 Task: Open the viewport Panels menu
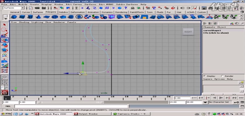(x=71, y=22)
